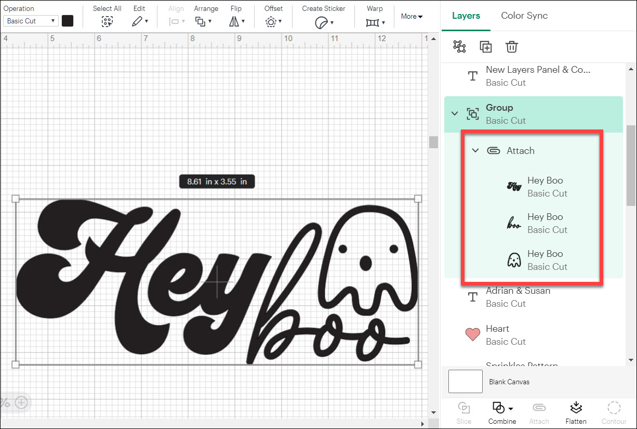Screen dimensions: 637x429
Task: Click the Flatten button
Action: point(575,412)
